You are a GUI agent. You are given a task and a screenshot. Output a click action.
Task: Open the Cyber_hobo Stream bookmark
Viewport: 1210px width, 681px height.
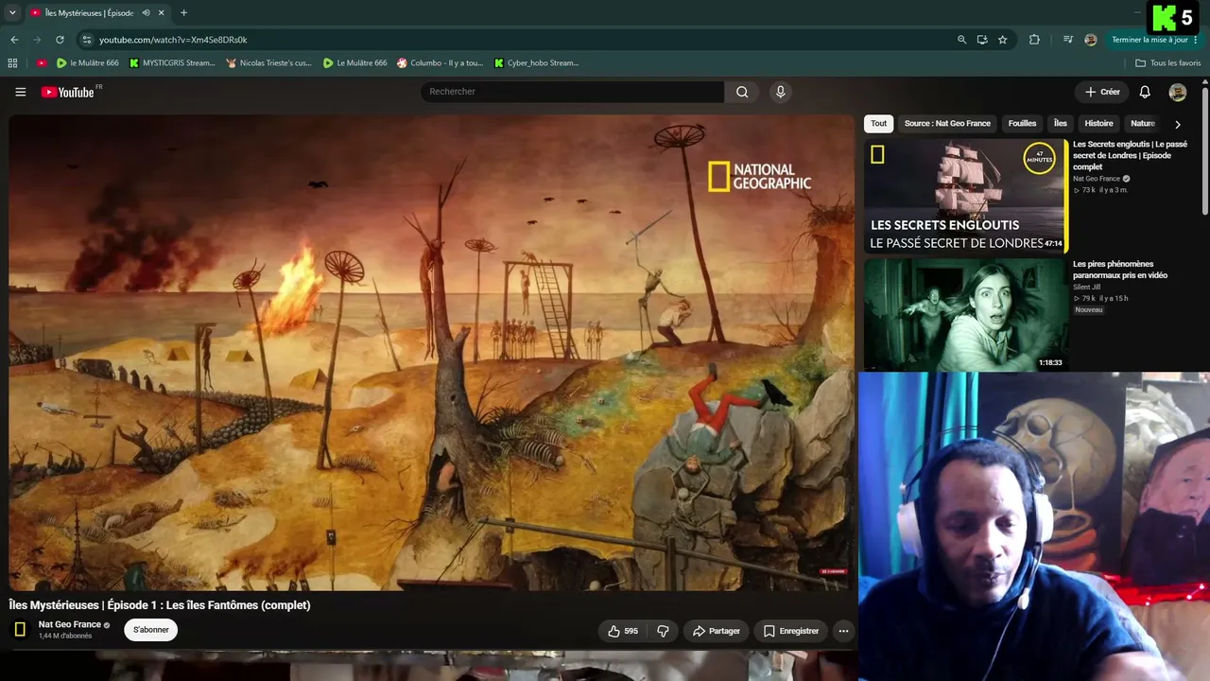click(x=536, y=63)
